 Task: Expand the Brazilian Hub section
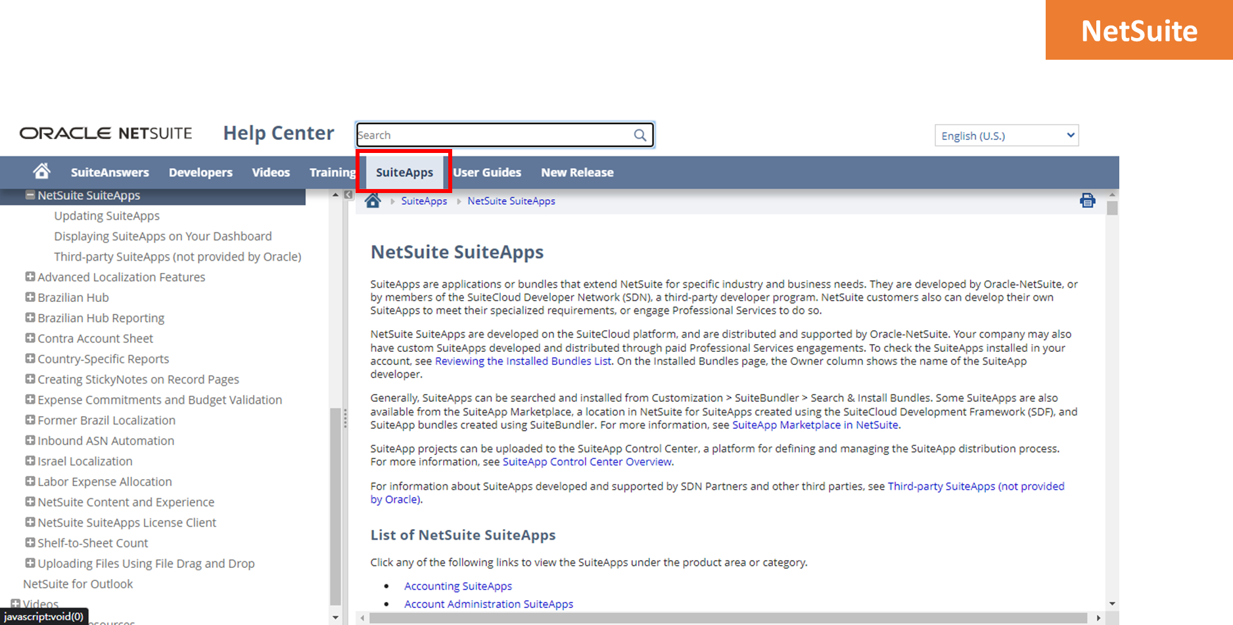click(x=30, y=297)
